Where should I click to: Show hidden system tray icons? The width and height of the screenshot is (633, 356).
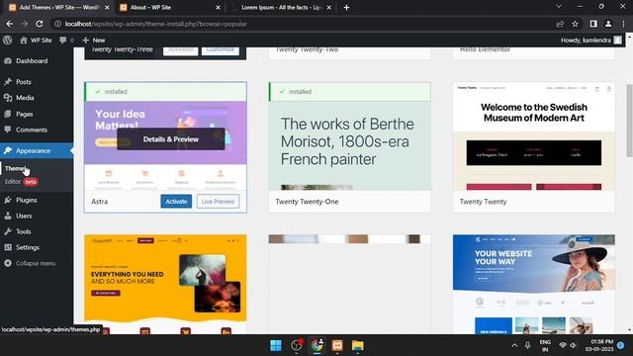click(514, 345)
